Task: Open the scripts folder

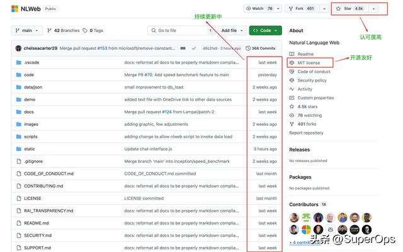Action: tap(31, 136)
